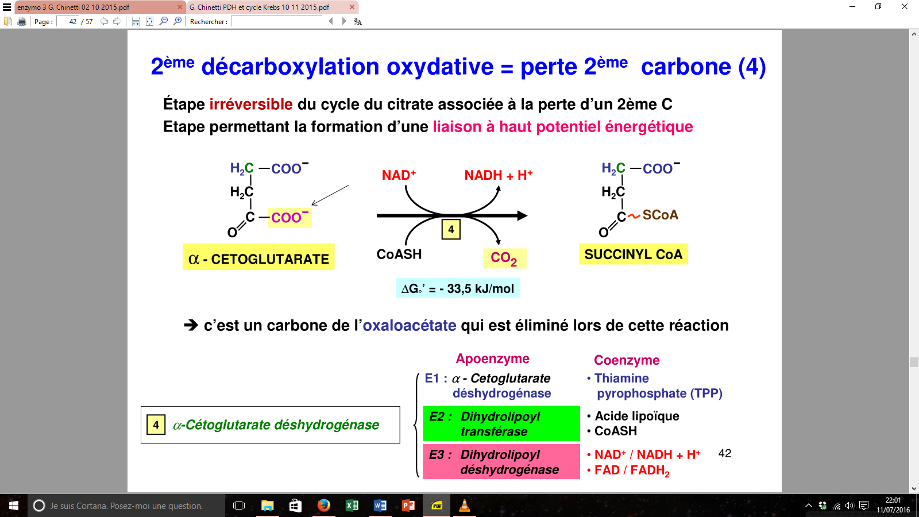Find previous search match arrow
Screen dimensions: 919x517
[331, 21]
